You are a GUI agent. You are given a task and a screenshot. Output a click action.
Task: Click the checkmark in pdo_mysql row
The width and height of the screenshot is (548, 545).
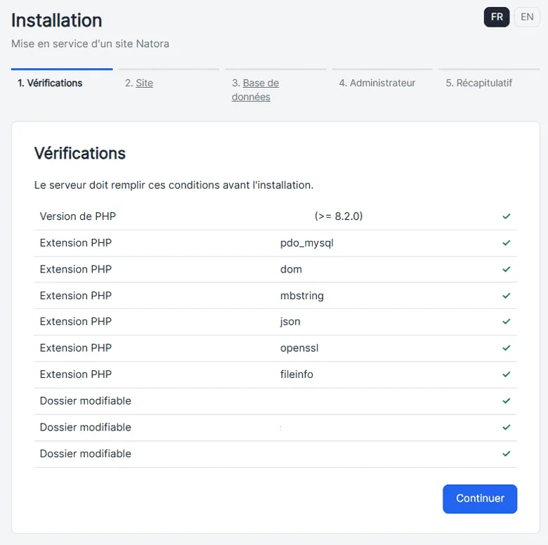click(507, 243)
